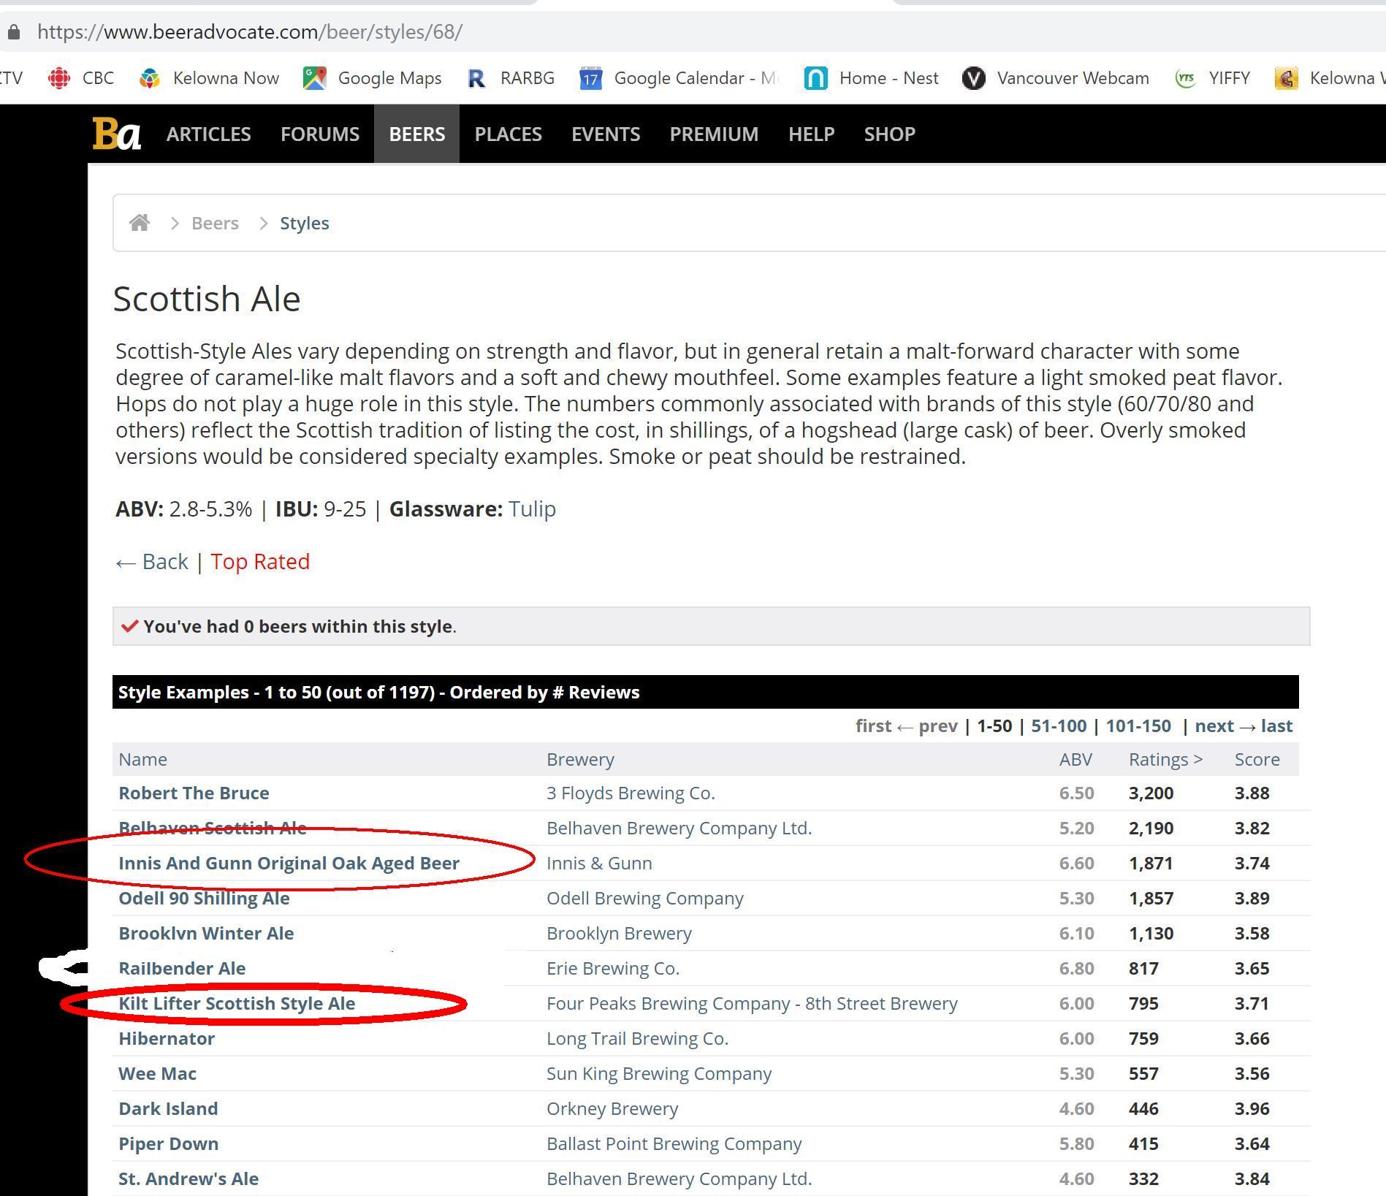Screen dimensions: 1386x1196
Task: Visit Four Peaks Brewing Company brewery
Action: tap(752, 1003)
